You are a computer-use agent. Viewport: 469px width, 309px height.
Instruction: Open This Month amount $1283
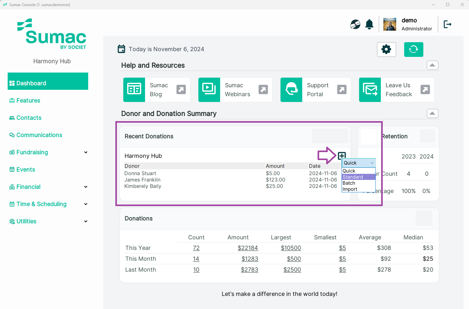(x=250, y=259)
